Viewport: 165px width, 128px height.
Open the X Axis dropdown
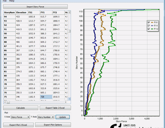20,117
